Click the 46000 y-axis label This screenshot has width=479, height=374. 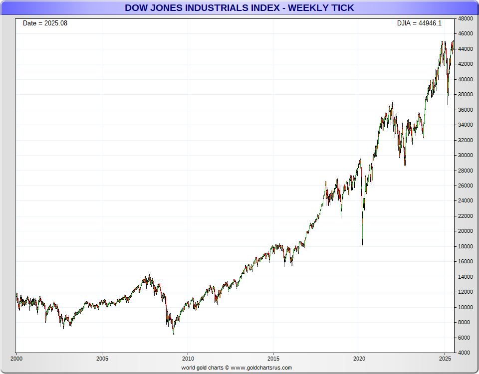466,33
